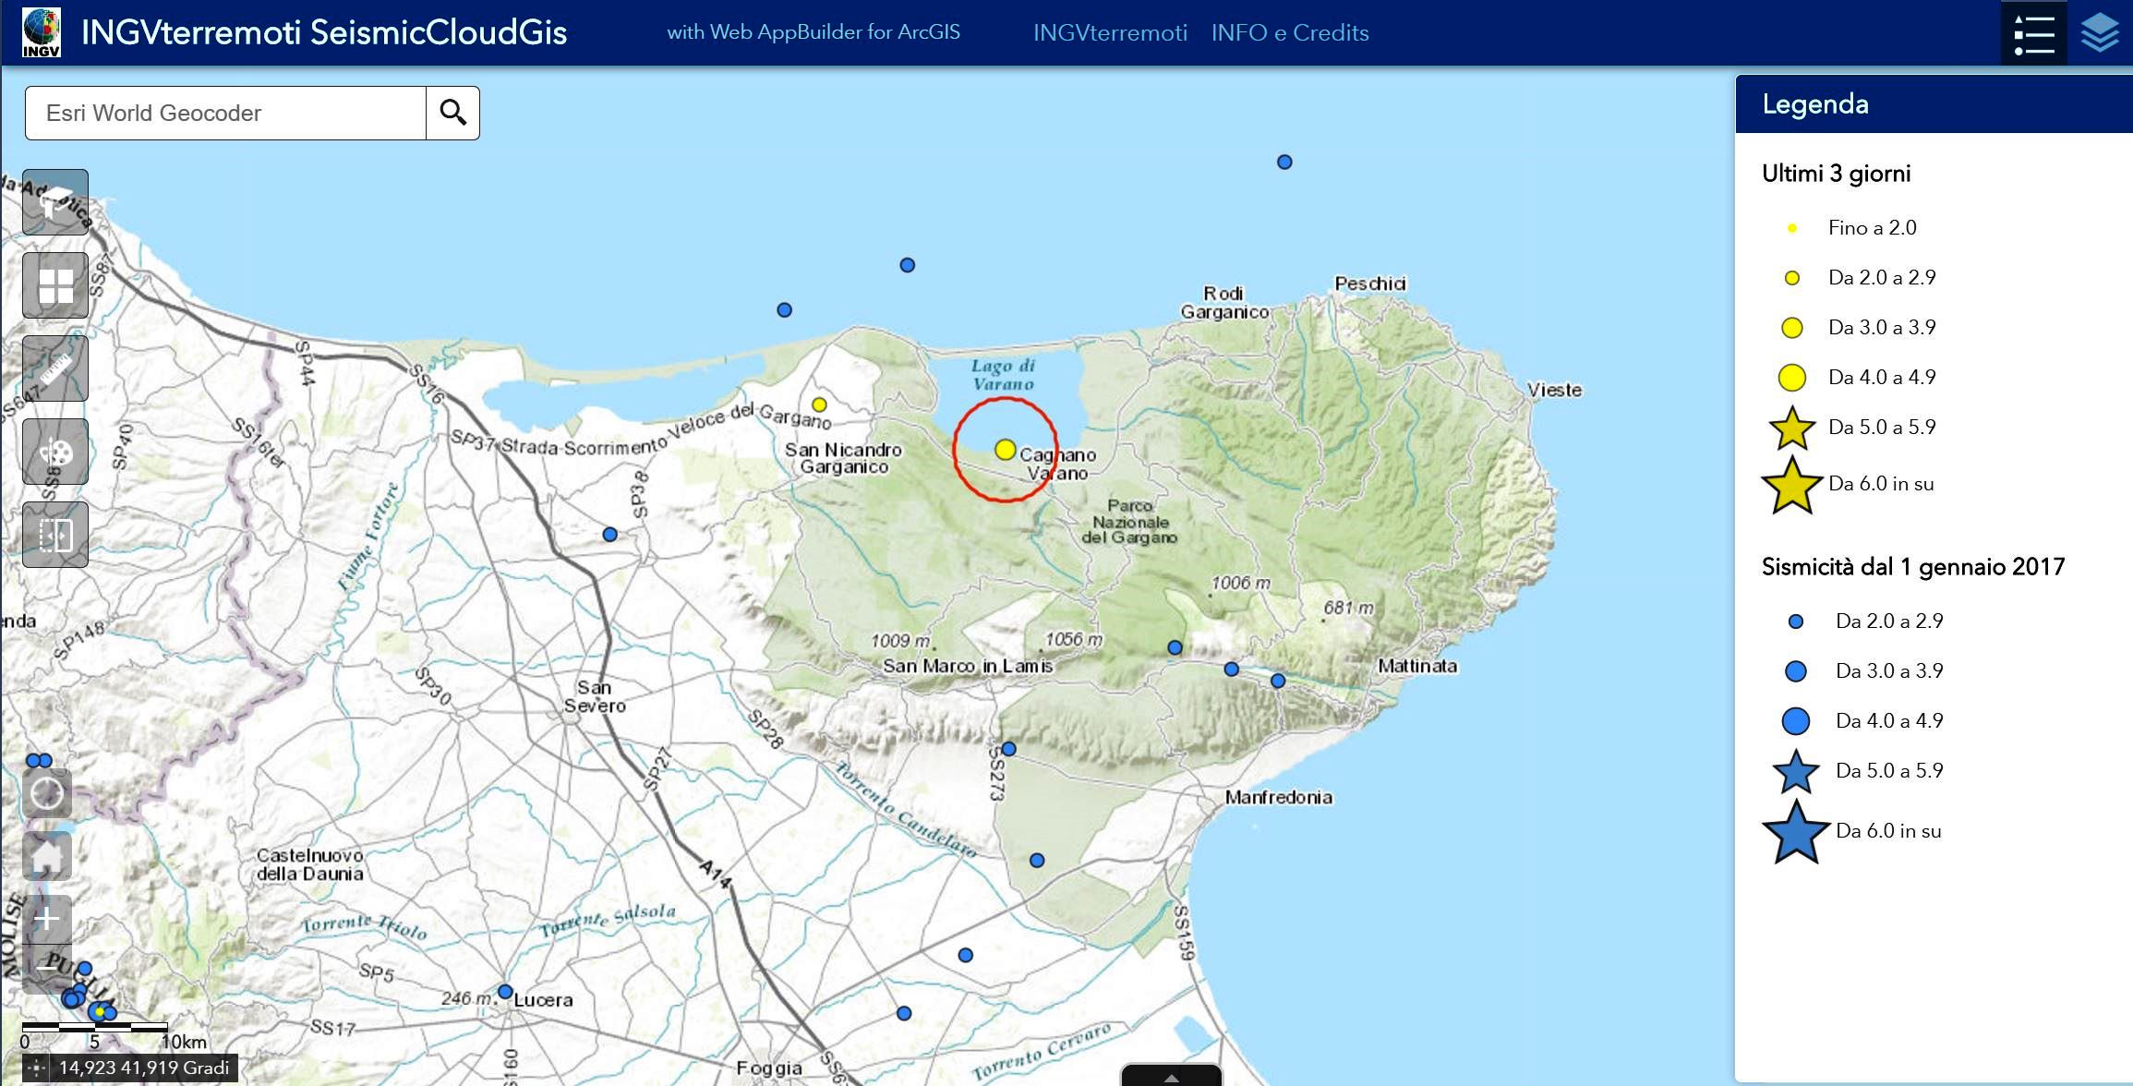Click the Mattinata town label
This screenshot has width=2133, height=1086.
pyautogui.click(x=1417, y=666)
